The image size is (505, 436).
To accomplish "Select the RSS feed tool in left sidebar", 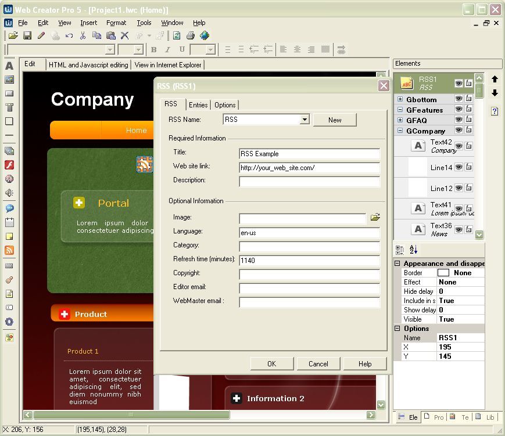I will (9, 250).
